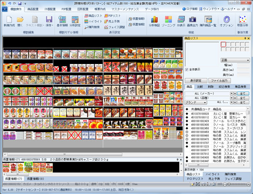Switch to 3D表示 view
This screenshot has height=194, width=253.
(x=181, y=21)
